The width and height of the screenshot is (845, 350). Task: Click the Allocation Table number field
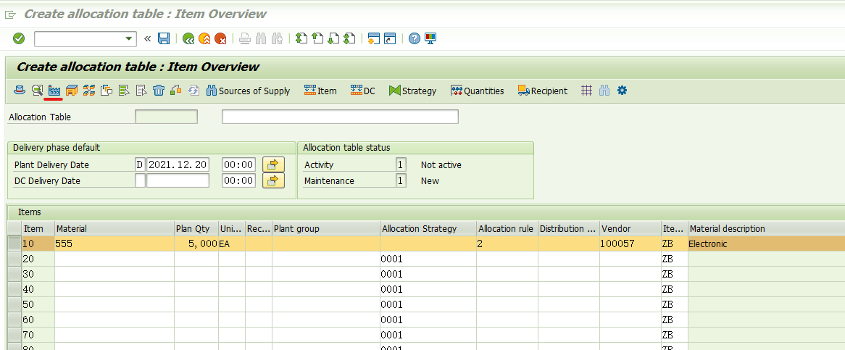[167, 117]
